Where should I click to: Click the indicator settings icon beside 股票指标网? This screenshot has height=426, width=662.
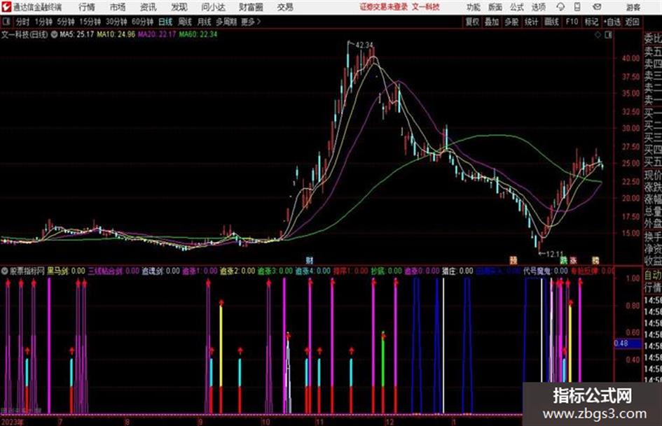point(5,271)
